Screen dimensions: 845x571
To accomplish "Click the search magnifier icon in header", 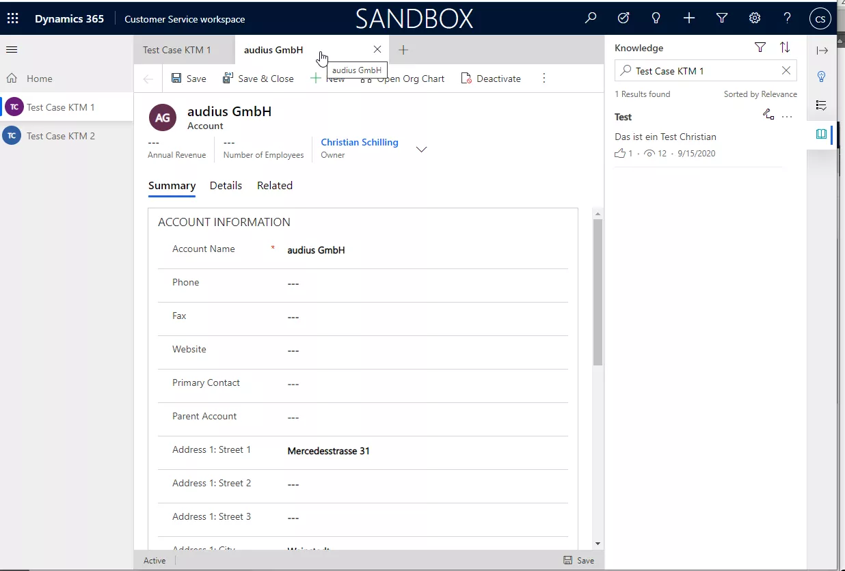I will 591,18.
